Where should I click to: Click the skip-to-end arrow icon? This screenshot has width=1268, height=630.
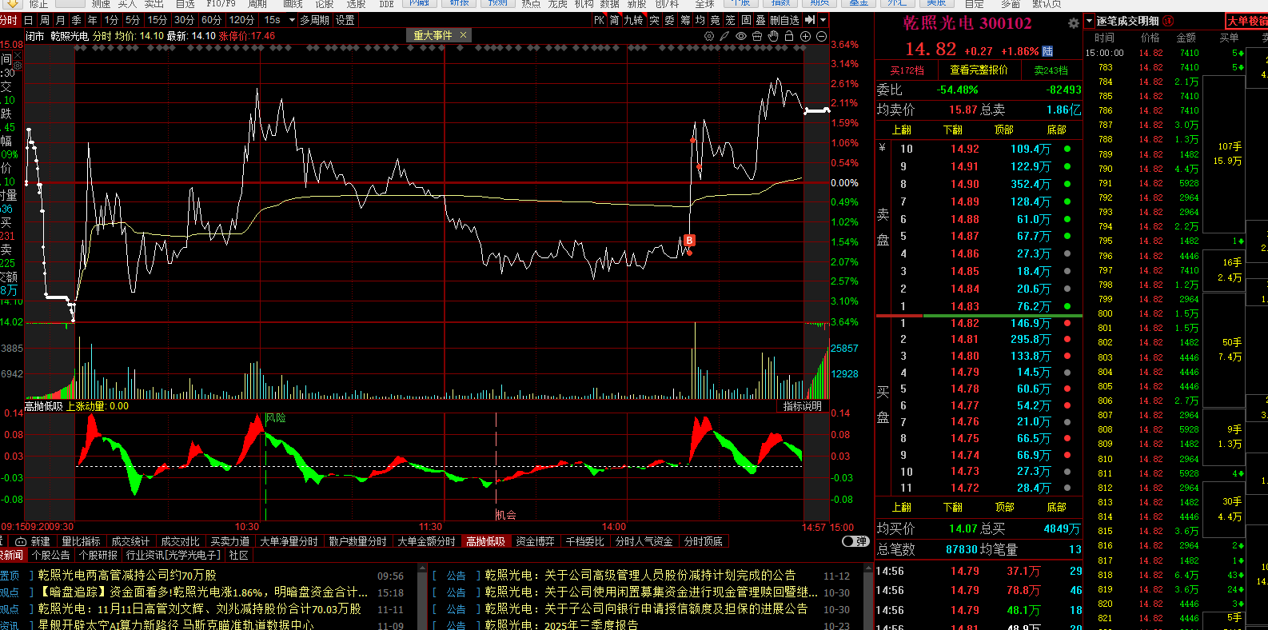pos(810,20)
